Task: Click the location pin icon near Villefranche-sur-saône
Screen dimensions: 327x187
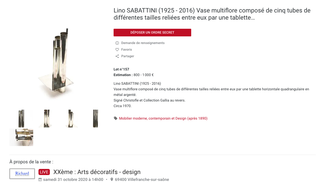Action: tap(112, 180)
